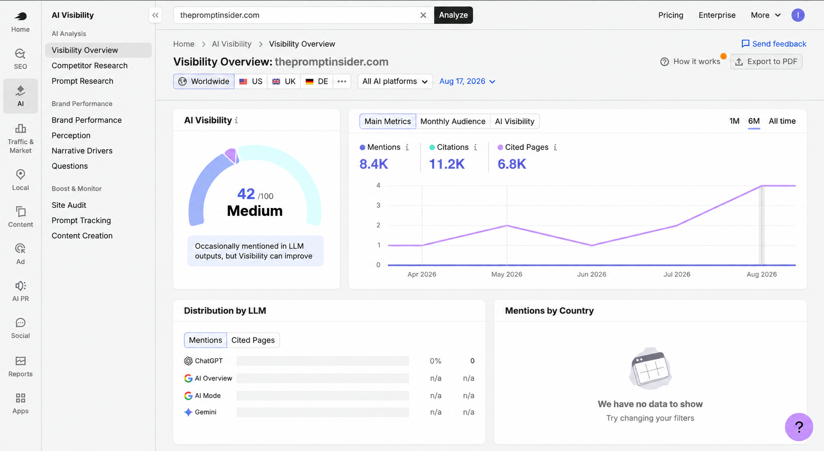The height and width of the screenshot is (451, 824).
Task: Open the Home section in sidebar
Action: coord(20,22)
